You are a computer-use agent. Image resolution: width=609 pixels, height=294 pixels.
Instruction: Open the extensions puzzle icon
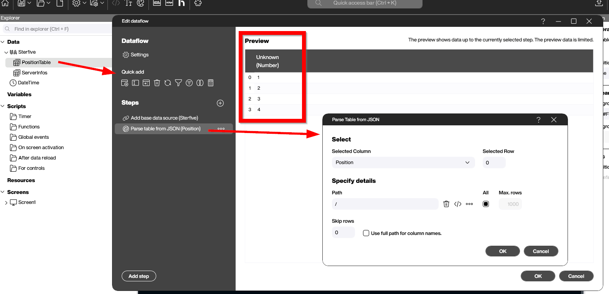click(x=198, y=3)
